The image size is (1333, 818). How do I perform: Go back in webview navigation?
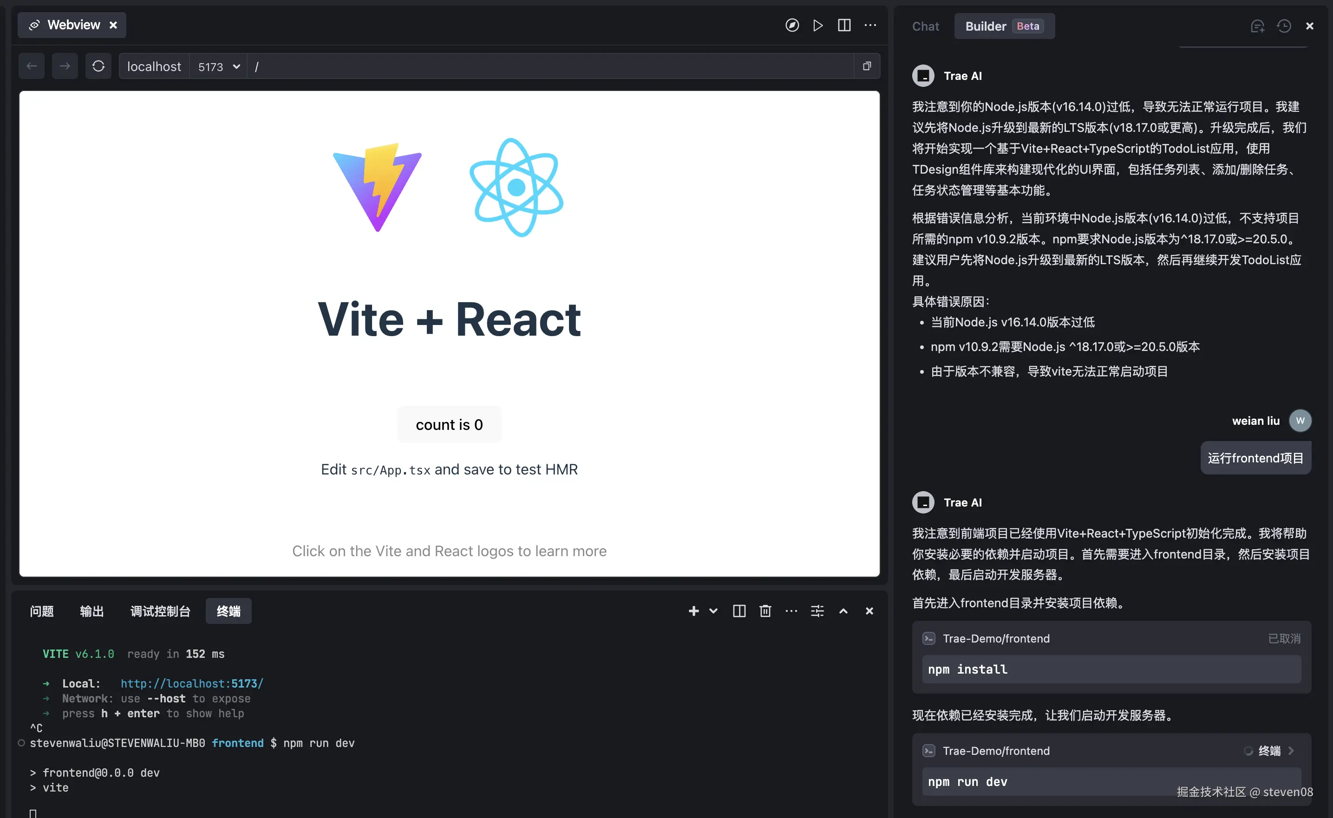point(32,66)
